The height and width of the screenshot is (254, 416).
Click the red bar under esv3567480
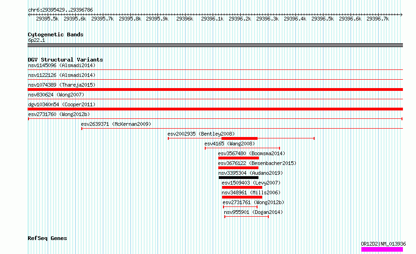tap(238, 158)
